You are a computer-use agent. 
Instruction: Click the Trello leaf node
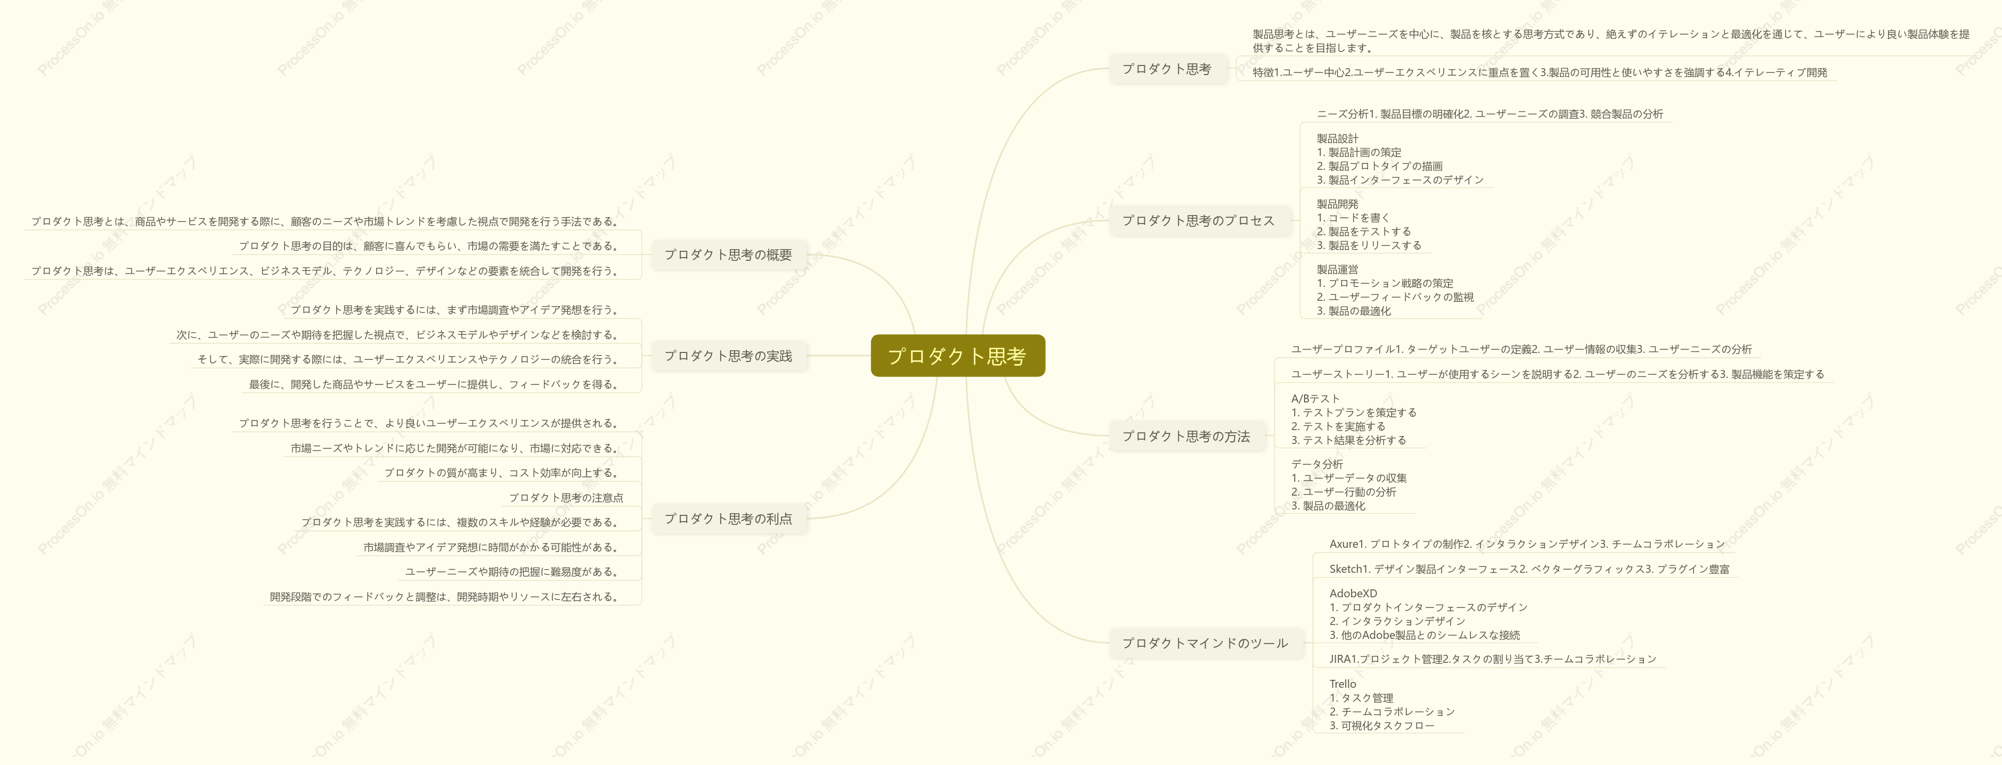[x=1392, y=705]
